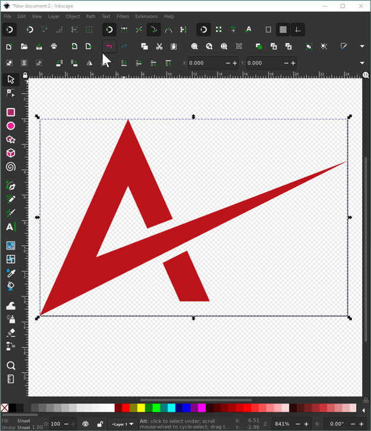The height and width of the screenshot is (431, 371).
Task: Click the Open folder icon
Action: pos(24,46)
